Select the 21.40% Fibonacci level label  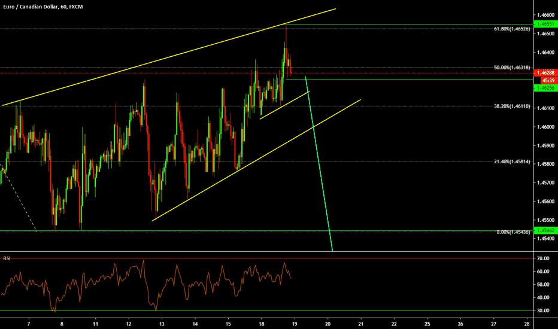coord(511,160)
